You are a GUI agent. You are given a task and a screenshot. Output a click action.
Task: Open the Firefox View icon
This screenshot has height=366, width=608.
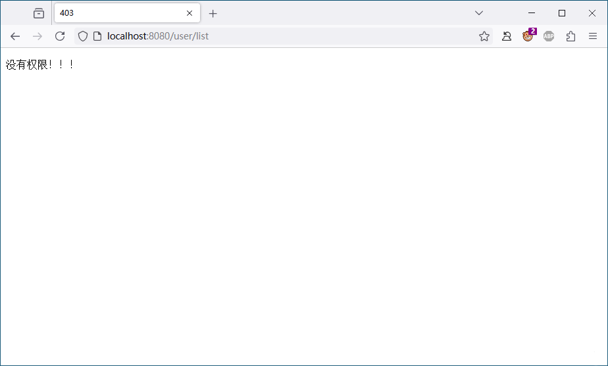[39, 13]
